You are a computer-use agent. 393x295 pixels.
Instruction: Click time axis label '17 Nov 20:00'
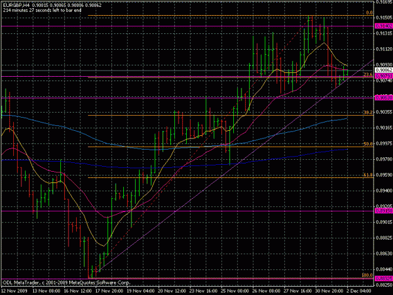[109, 291]
